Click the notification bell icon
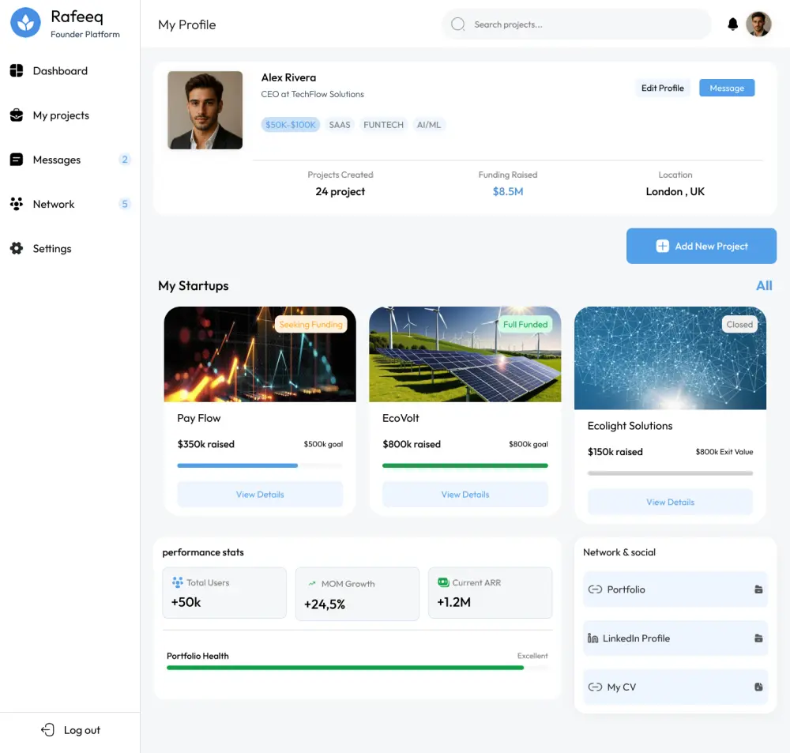This screenshot has width=790, height=753. (x=732, y=24)
